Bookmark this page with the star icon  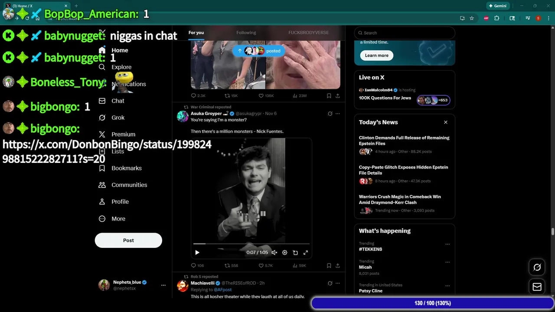(472, 18)
